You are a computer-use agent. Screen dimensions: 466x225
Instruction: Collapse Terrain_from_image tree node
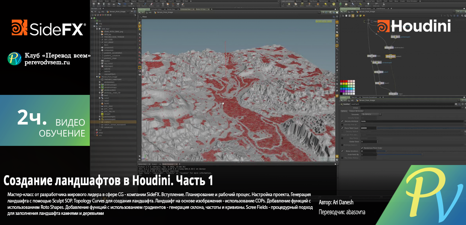pyautogui.click(x=97, y=77)
